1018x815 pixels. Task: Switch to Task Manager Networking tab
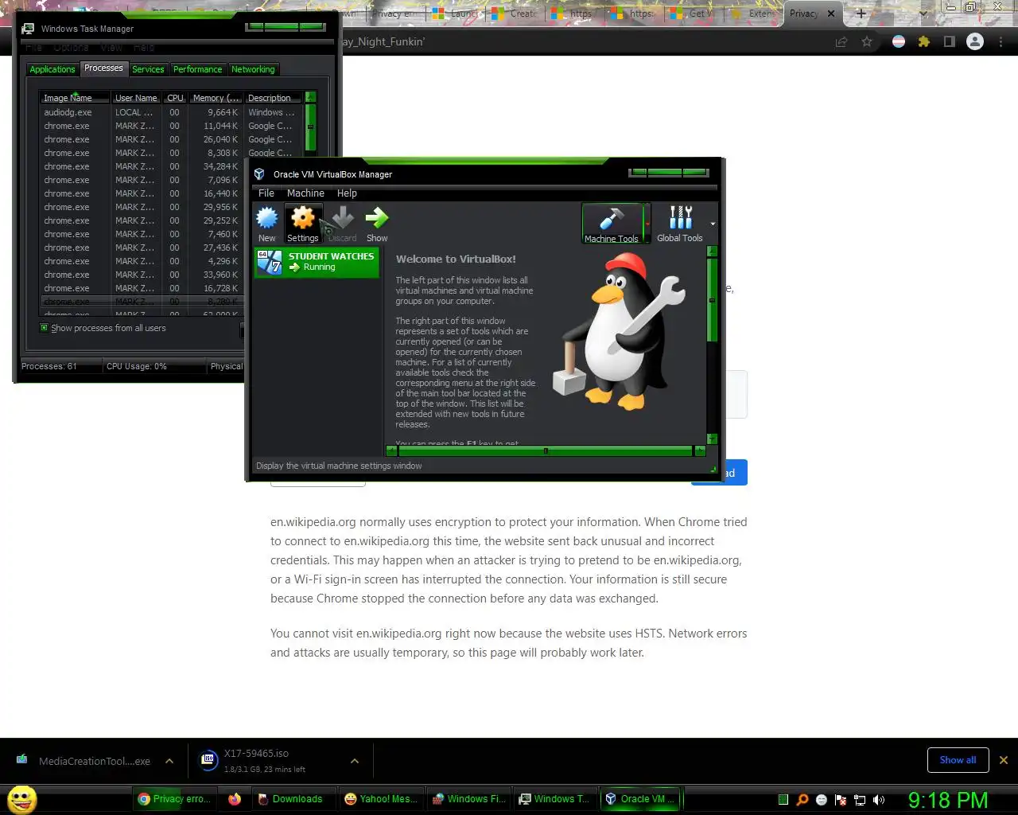click(x=253, y=69)
